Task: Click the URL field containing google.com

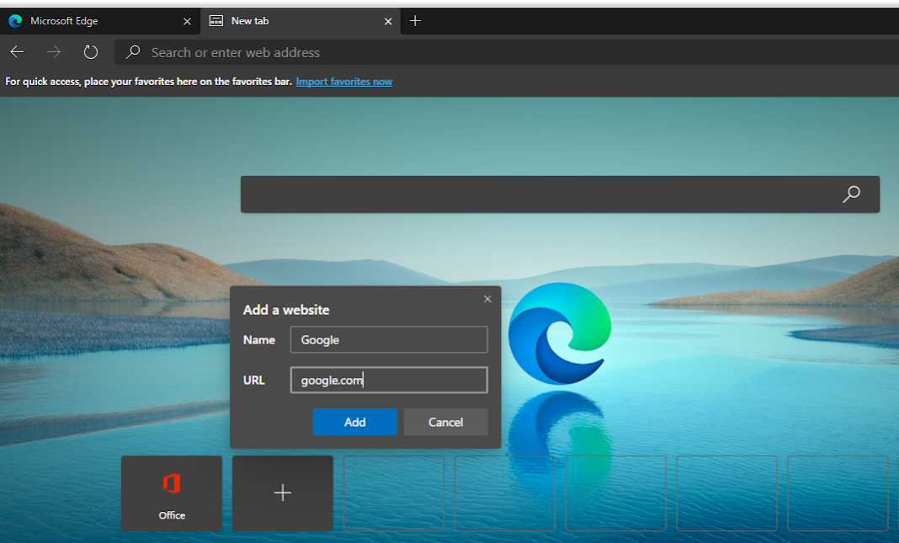Action: point(389,381)
